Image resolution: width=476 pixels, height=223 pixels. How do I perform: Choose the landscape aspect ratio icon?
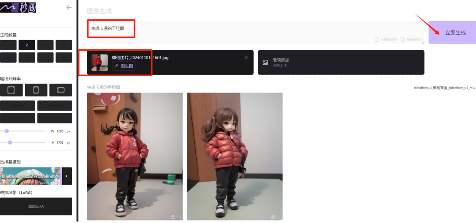pos(61,90)
